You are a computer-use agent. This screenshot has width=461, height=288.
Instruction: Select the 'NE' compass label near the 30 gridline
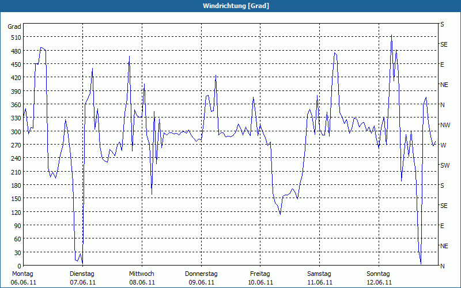[444, 246]
